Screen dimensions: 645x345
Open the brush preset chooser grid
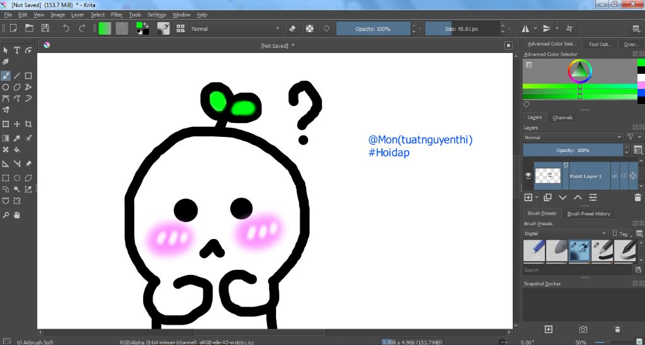click(180, 28)
